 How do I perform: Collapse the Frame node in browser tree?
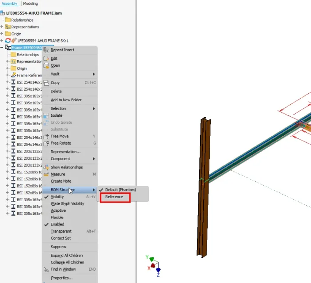tap(2, 47)
